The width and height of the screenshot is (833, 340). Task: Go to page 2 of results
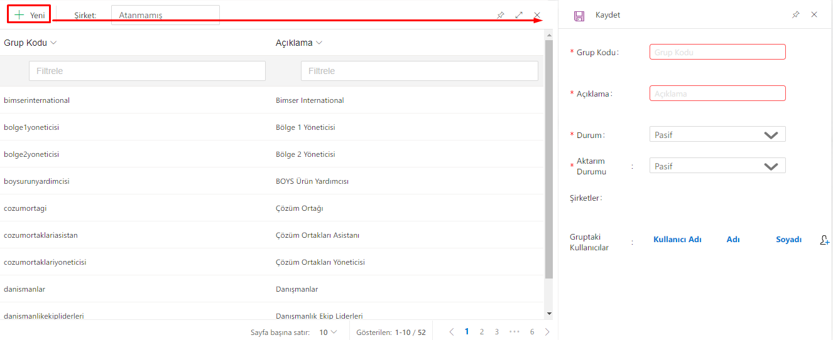pyautogui.click(x=482, y=332)
